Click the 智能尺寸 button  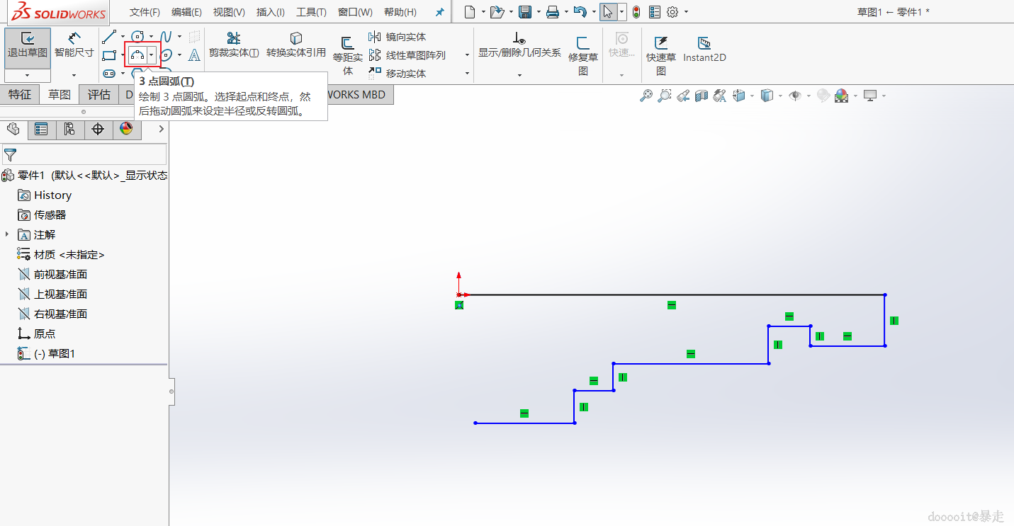click(74, 45)
